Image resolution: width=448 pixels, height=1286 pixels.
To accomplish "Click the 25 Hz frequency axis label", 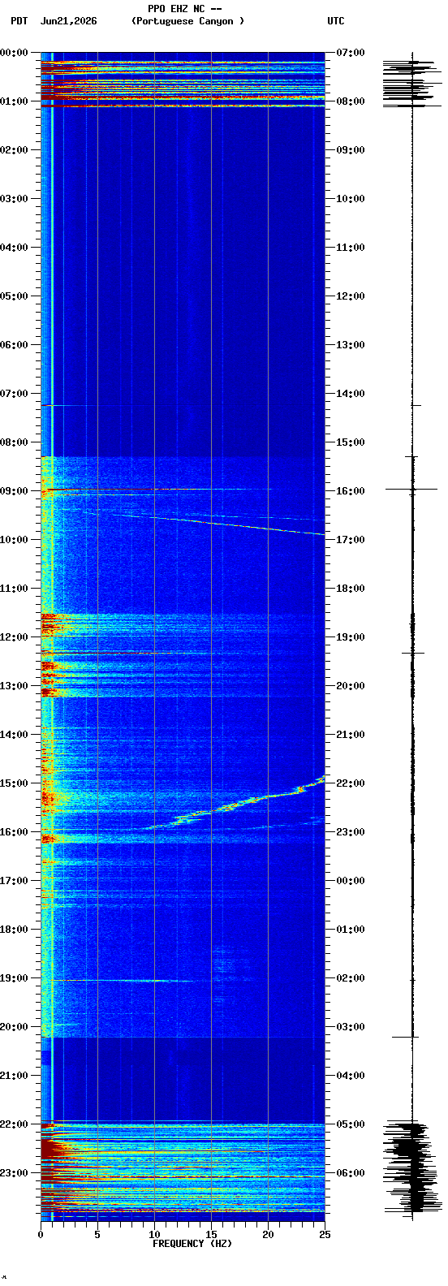I will 325,1234.
